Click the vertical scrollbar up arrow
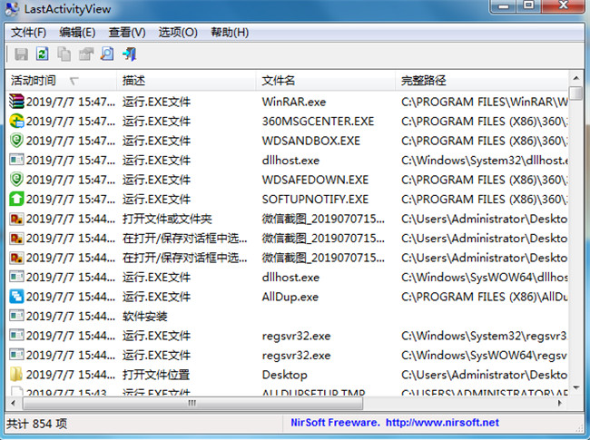This screenshot has height=440, width=590. tap(575, 78)
